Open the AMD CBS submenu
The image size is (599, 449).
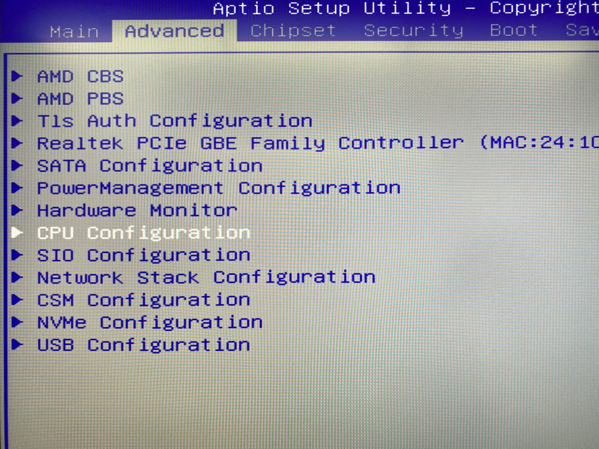click(79, 77)
